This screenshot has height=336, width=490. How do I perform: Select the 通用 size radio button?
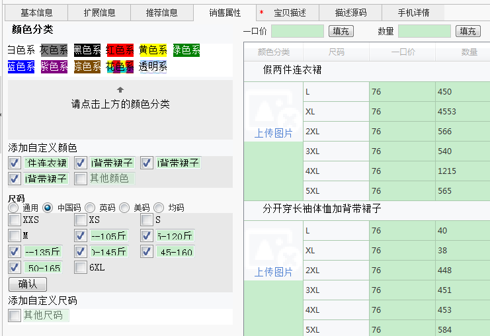[13, 208]
